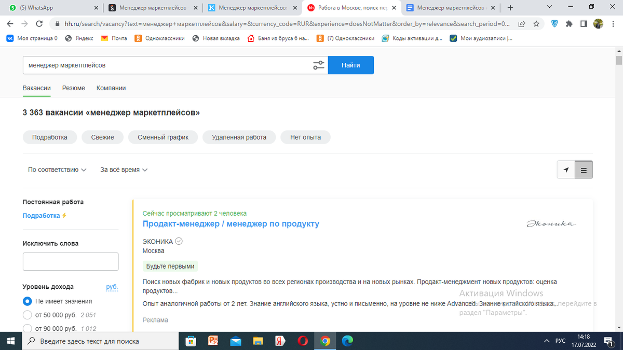Switch to the last 'Менеджер маркетплейсов' docs tab
Screen dimensions: 623x350
[x=450, y=8]
